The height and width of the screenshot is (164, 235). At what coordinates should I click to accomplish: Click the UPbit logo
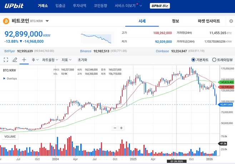14,6
